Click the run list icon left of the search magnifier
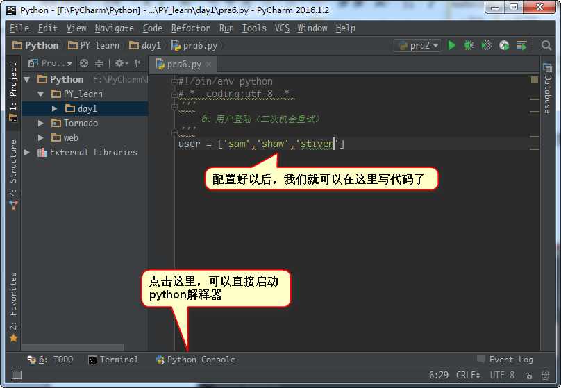 tap(521, 45)
